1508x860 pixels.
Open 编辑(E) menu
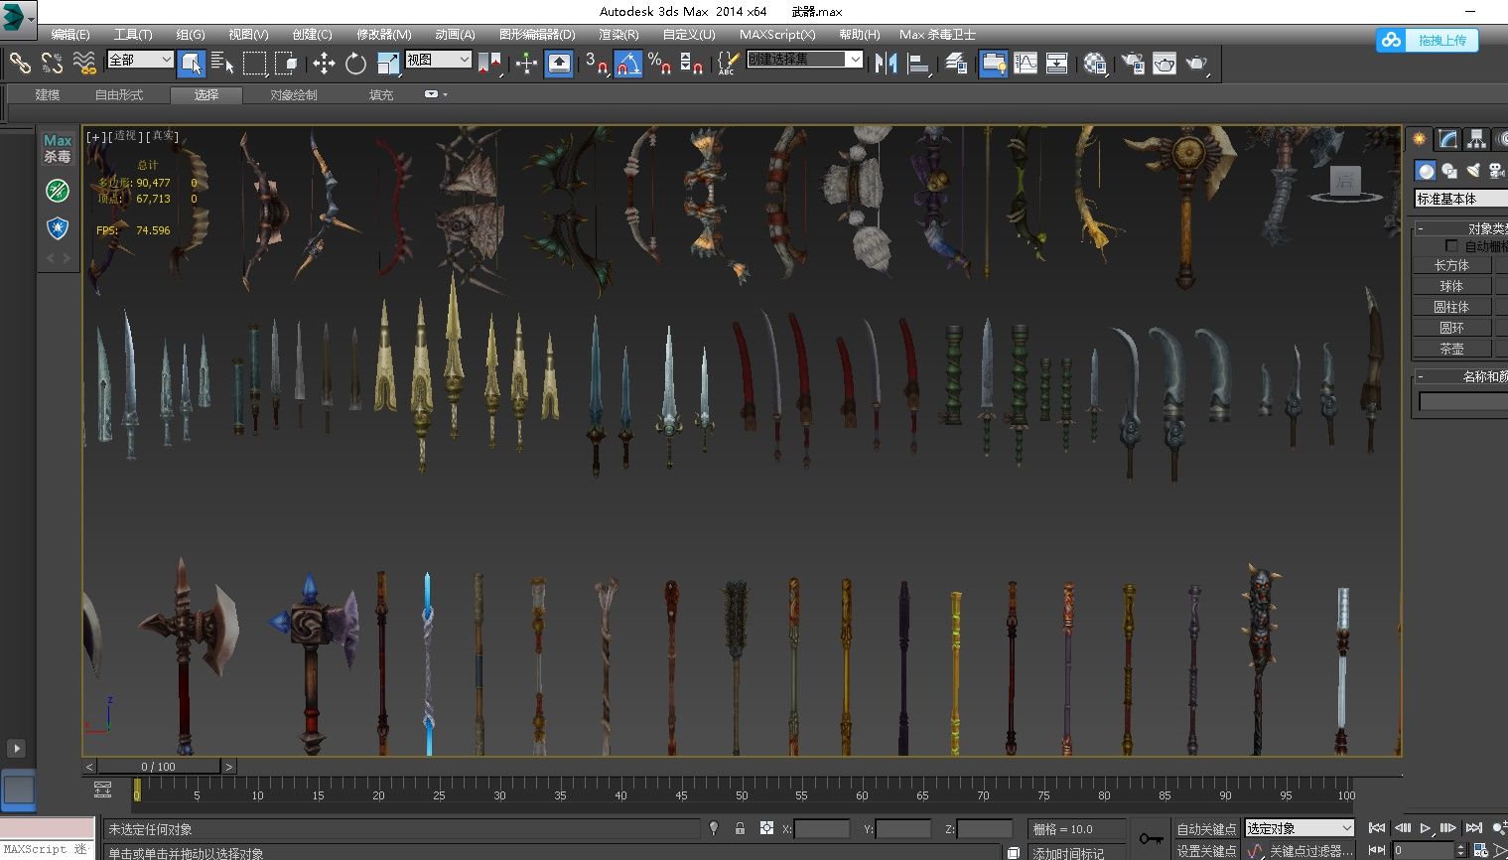[70, 34]
